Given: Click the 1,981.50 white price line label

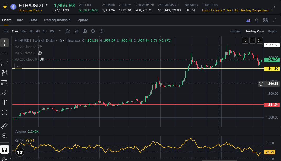Looking at the screenshot, I should click(x=272, y=45).
